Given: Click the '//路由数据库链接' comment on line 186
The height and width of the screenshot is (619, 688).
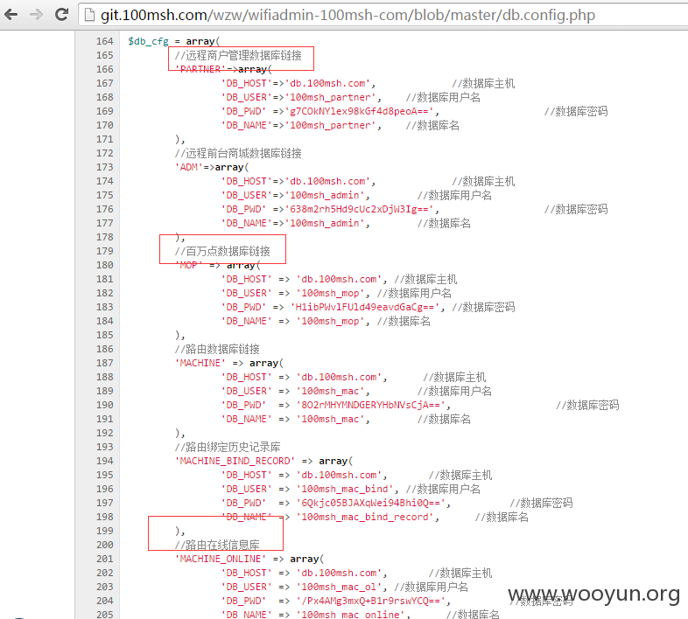Looking at the screenshot, I should (217, 349).
